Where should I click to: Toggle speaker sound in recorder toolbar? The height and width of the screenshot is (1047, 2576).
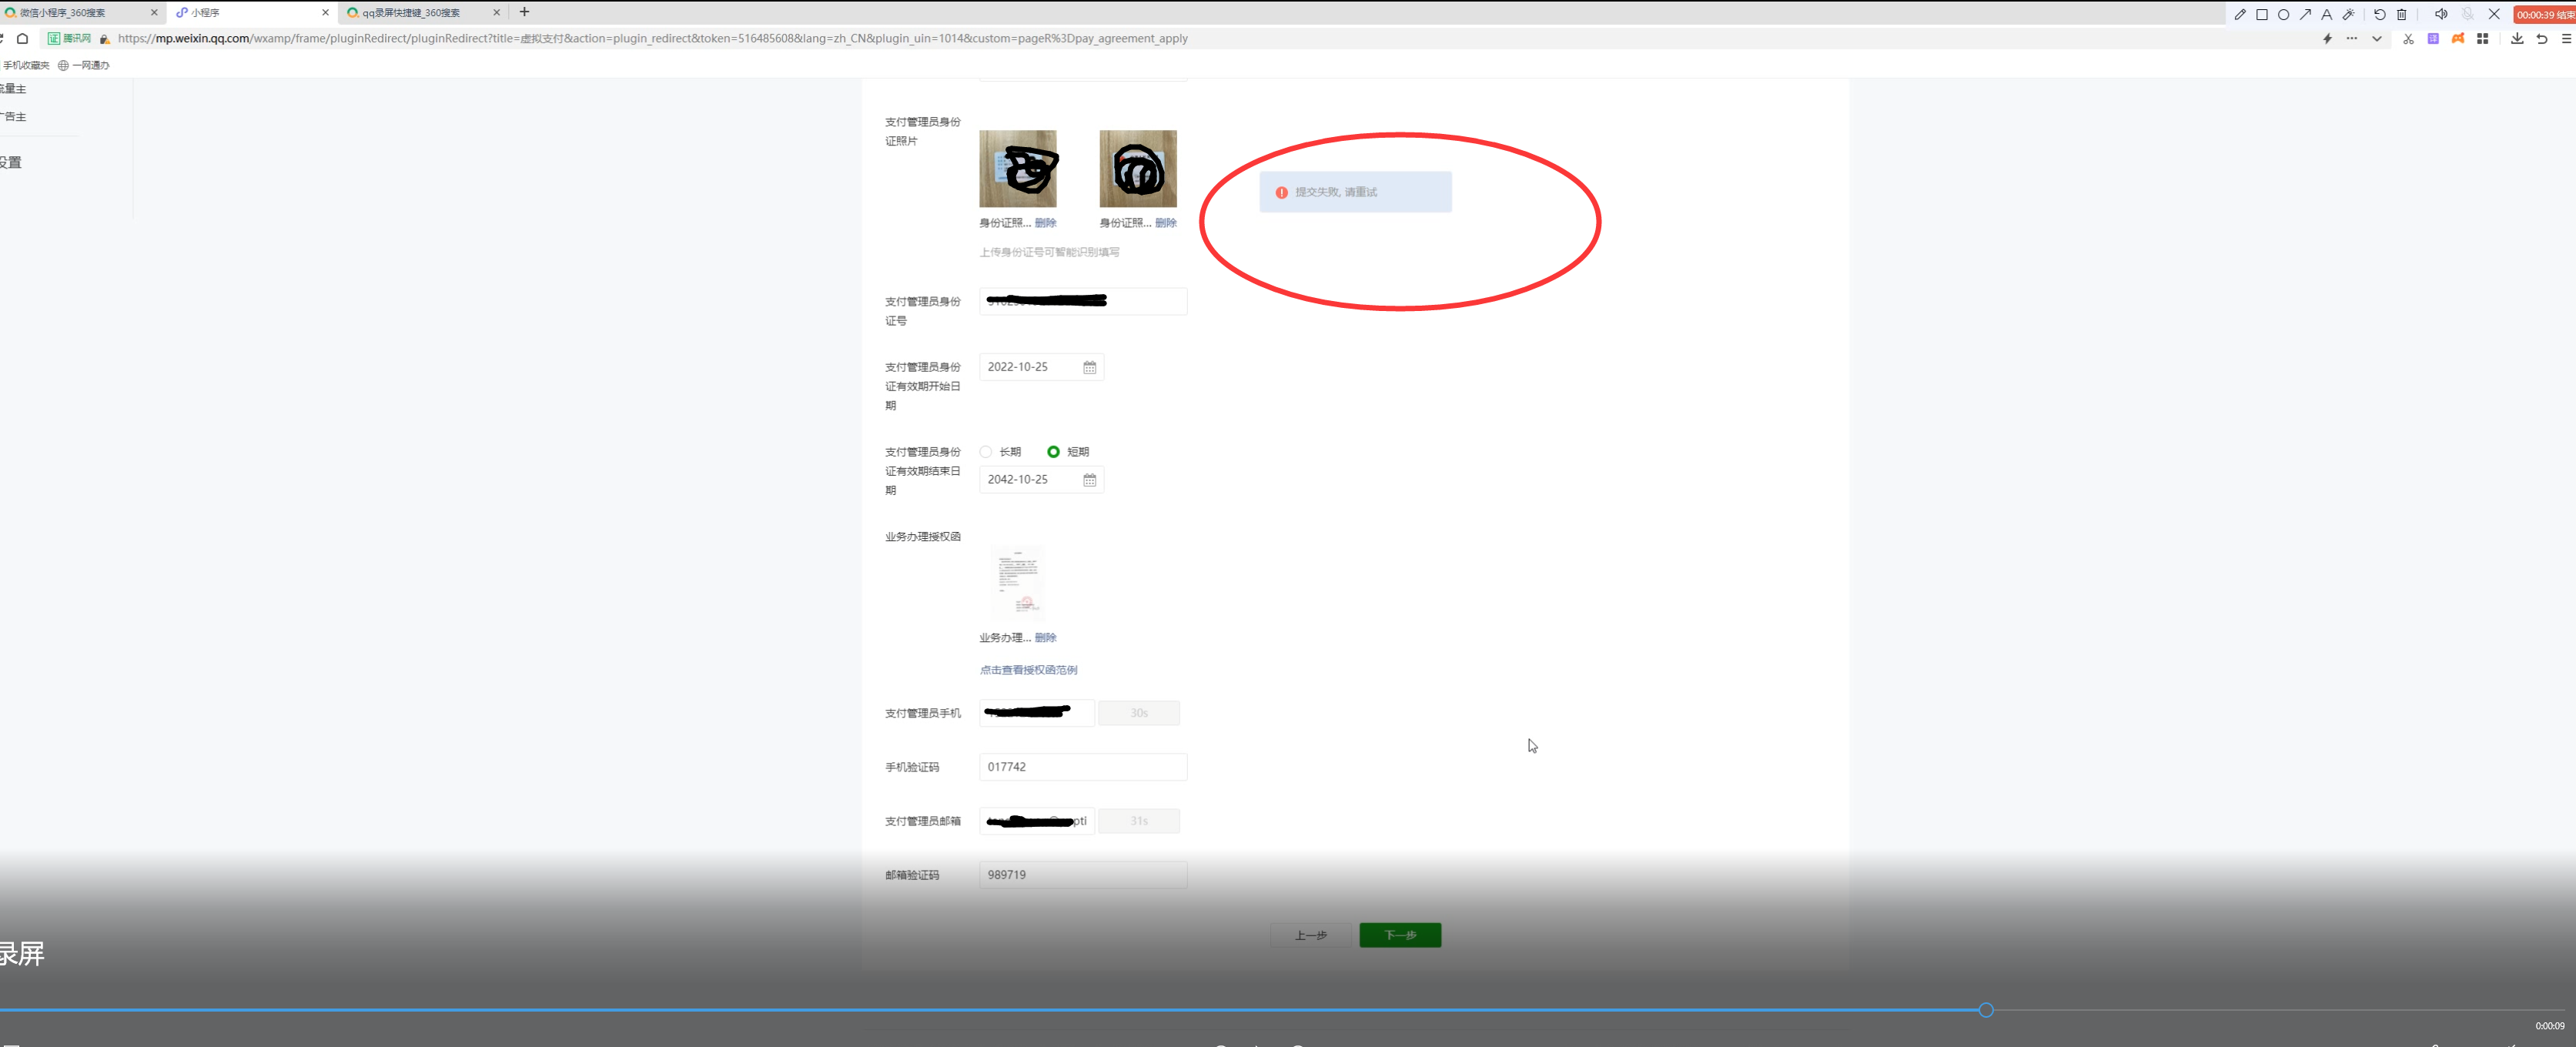(2441, 14)
